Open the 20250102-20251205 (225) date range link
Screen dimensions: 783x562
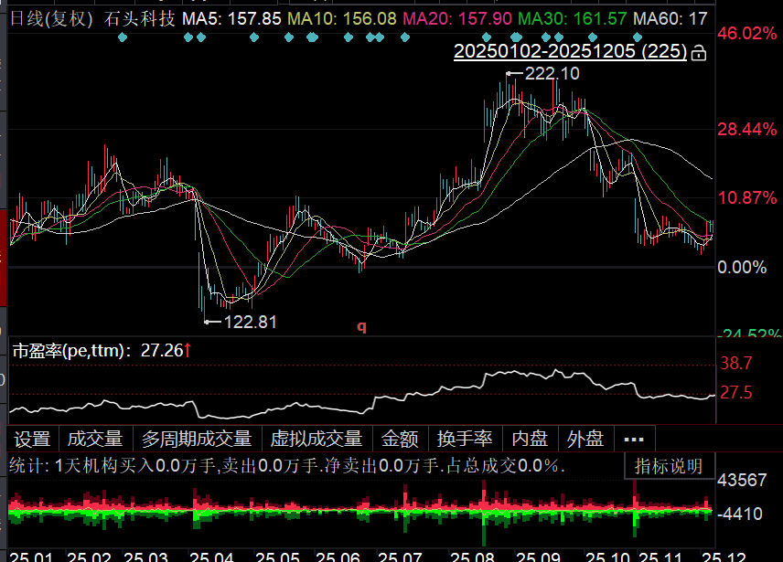[570, 51]
